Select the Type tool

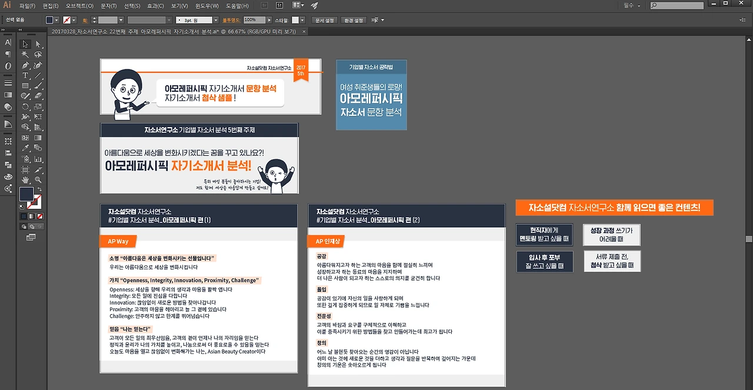[x=25, y=76]
